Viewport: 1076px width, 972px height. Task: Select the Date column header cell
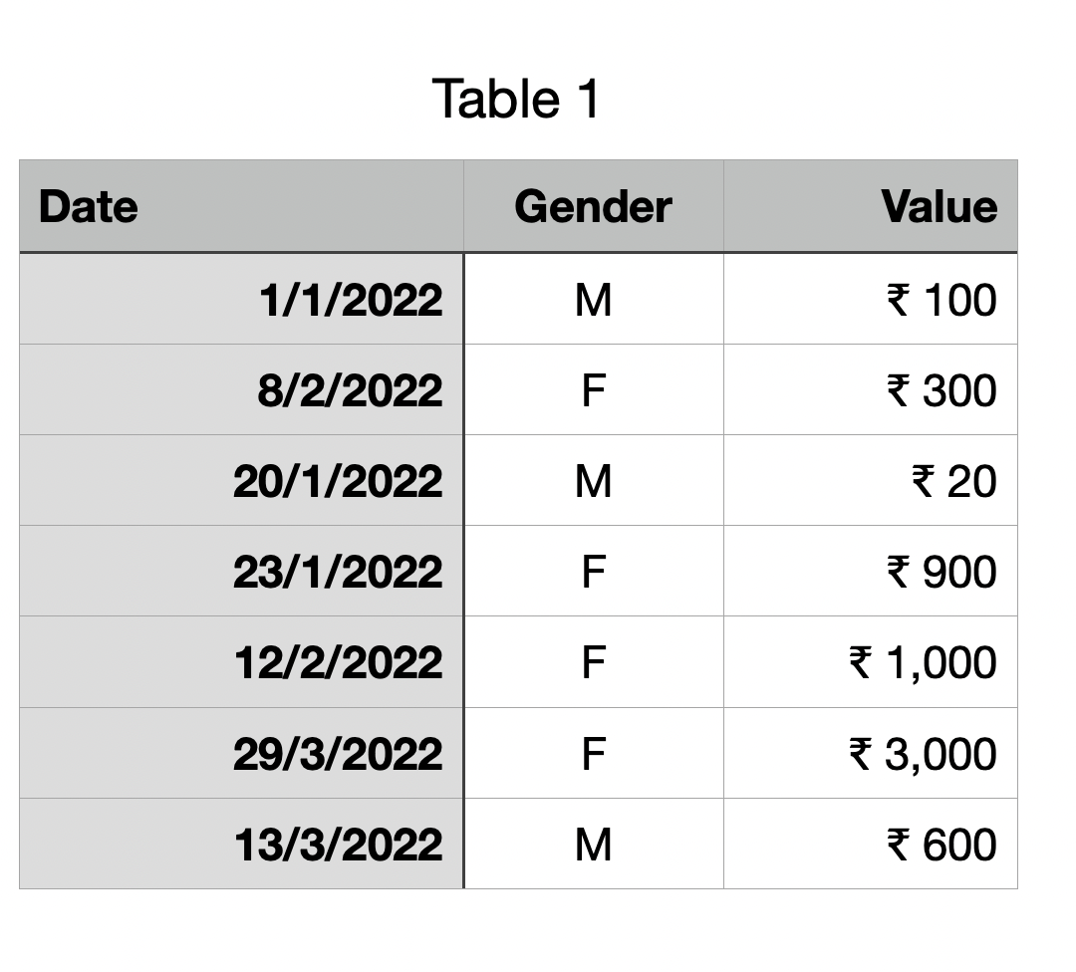coord(241,206)
